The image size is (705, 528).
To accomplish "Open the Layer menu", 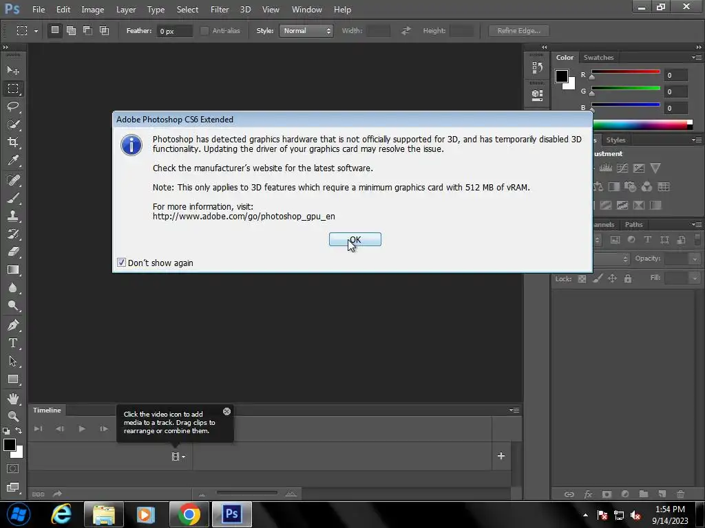I will point(126,10).
